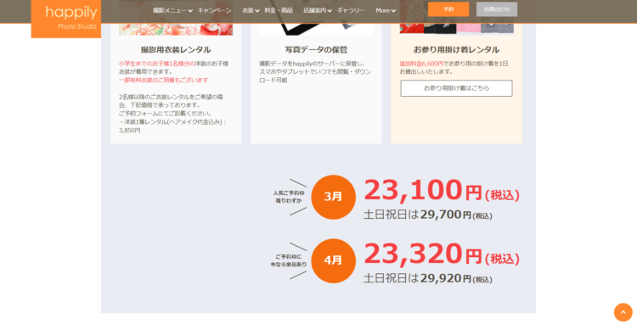Click the gray お問合わせ button
This screenshot has width=637, height=324.
[x=497, y=9]
